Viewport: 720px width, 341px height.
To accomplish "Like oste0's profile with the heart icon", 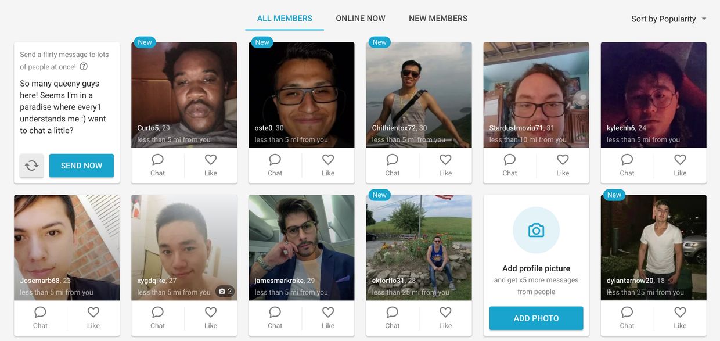I will pyautogui.click(x=328, y=160).
